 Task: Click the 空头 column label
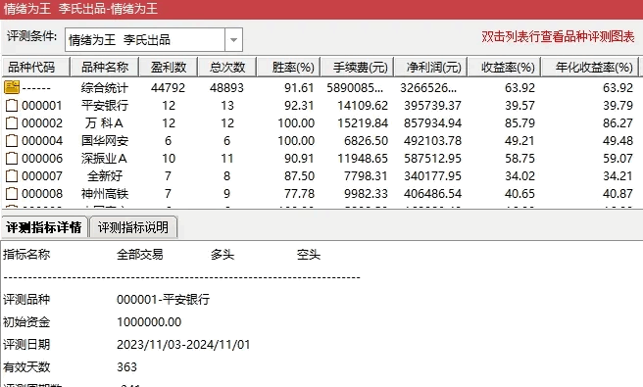click(309, 255)
